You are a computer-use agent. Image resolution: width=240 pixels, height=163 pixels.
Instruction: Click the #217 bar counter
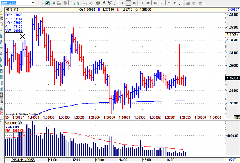(232, 160)
